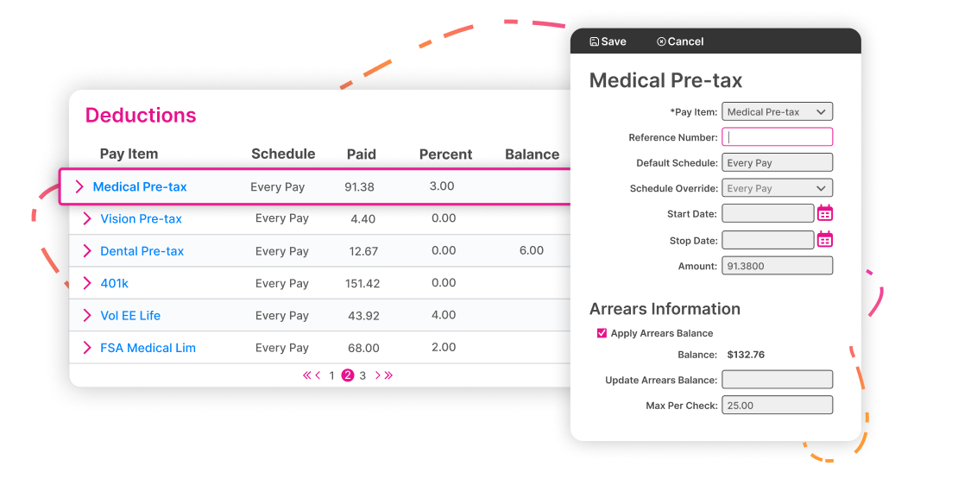Viewport: 958px width, 479px height.
Task: Select page 3 in pagination
Action: [362, 375]
